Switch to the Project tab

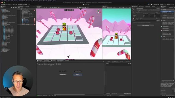[x=3, y=6]
